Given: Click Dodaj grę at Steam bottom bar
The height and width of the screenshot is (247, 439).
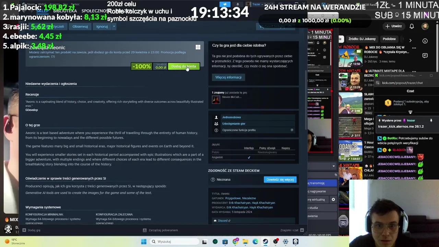Looking at the screenshot, I should pos(31,230).
